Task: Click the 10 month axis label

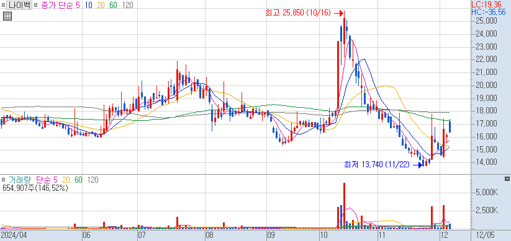Action: pyautogui.click(x=323, y=235)
